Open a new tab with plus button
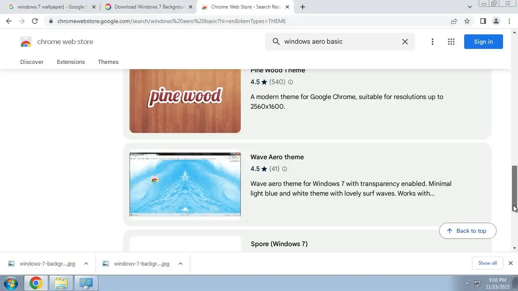Screen dimensions: 518x291 click(x=303, y=7)
